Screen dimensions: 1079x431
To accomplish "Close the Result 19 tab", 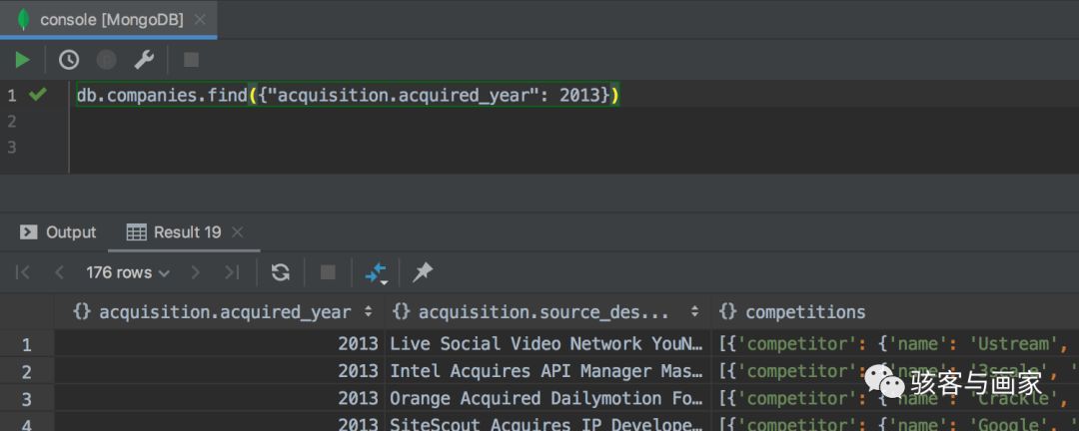I will pos(238,233).
